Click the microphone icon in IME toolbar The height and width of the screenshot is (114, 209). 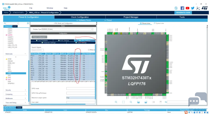point(197,112)
